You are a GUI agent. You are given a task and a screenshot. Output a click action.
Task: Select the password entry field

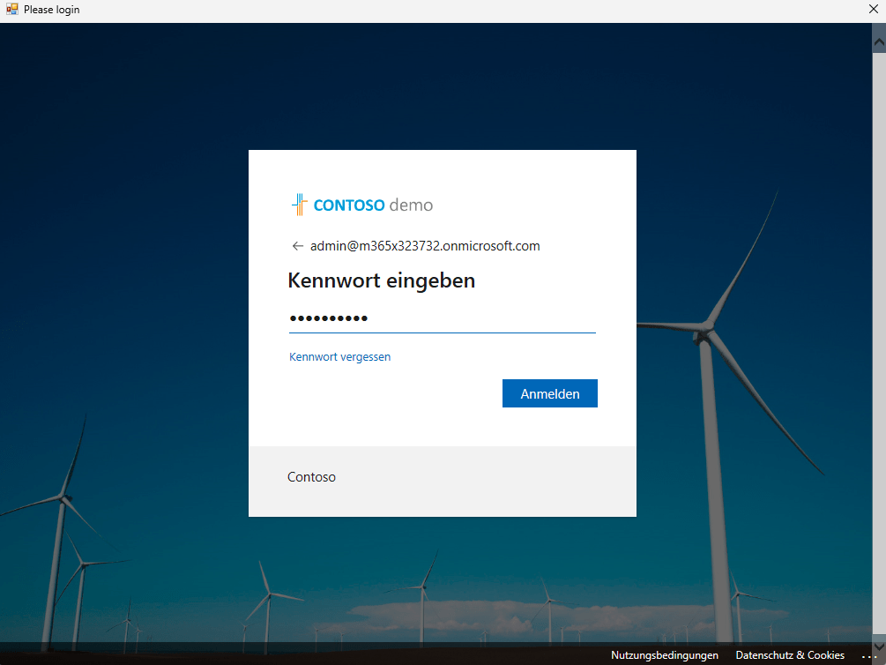pos(441,319)
